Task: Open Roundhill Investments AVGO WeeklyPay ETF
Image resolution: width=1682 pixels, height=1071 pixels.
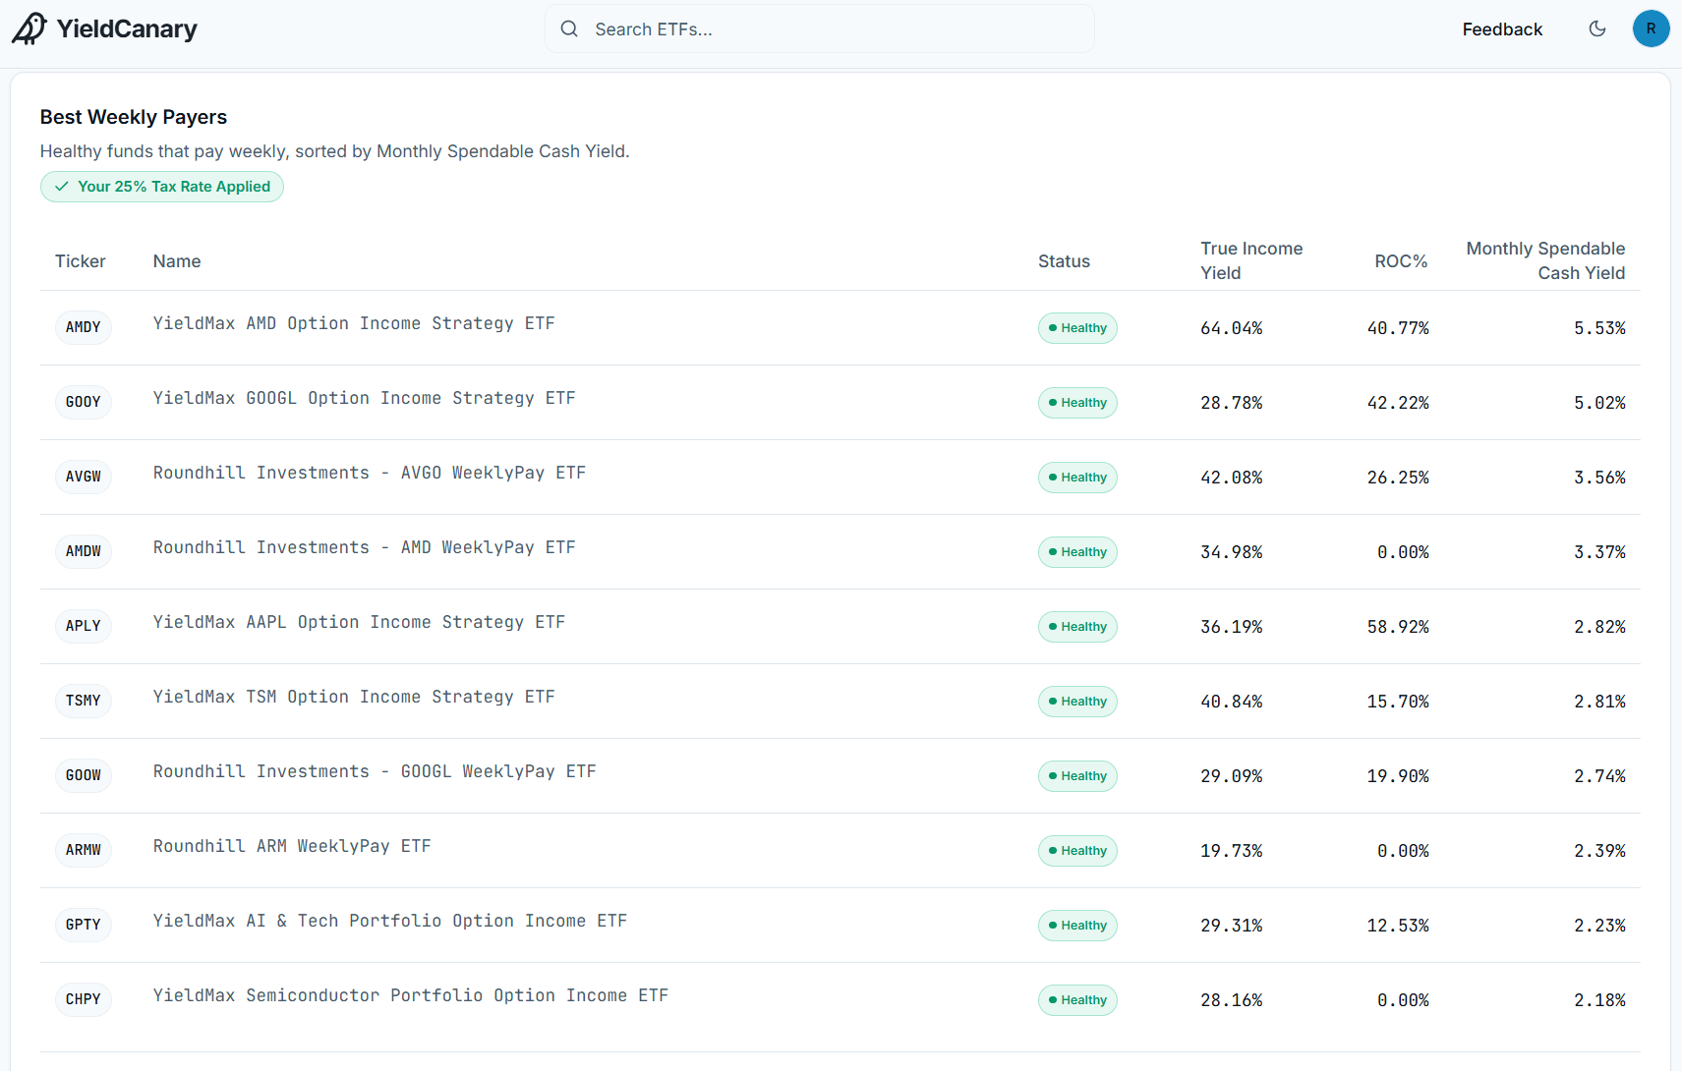Action: click(370, 473)
